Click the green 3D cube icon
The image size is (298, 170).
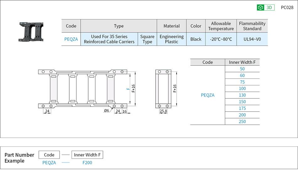coord(260,8)
